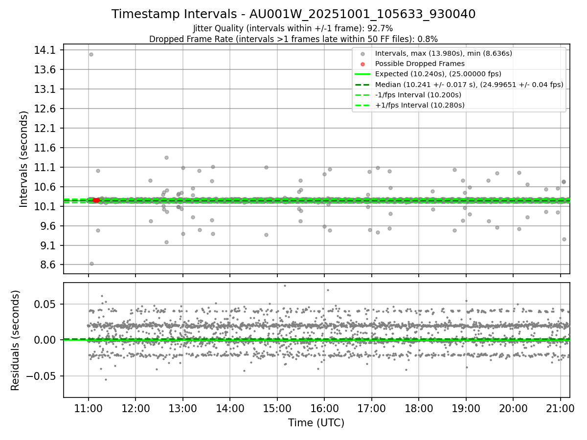Click the gray dot marker beside the legend "Intervals" entry
587x440 pixels.
pyautogui.click(x=362, y=54)
